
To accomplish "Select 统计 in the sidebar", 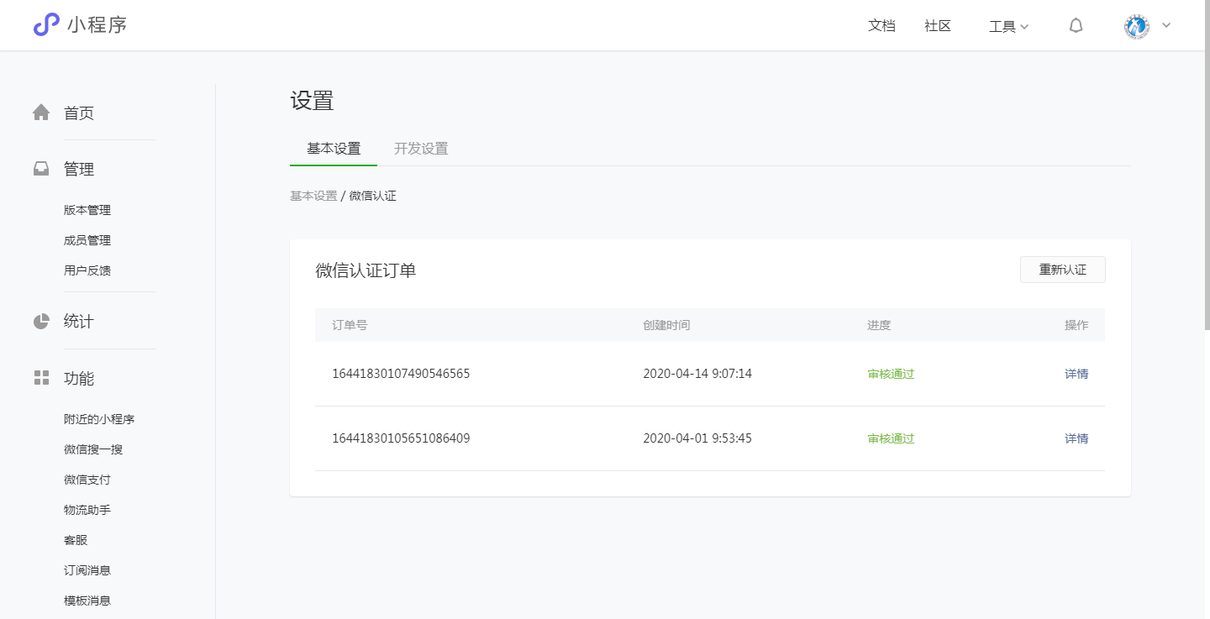I will pyautogui.click(x=79, y=321).
